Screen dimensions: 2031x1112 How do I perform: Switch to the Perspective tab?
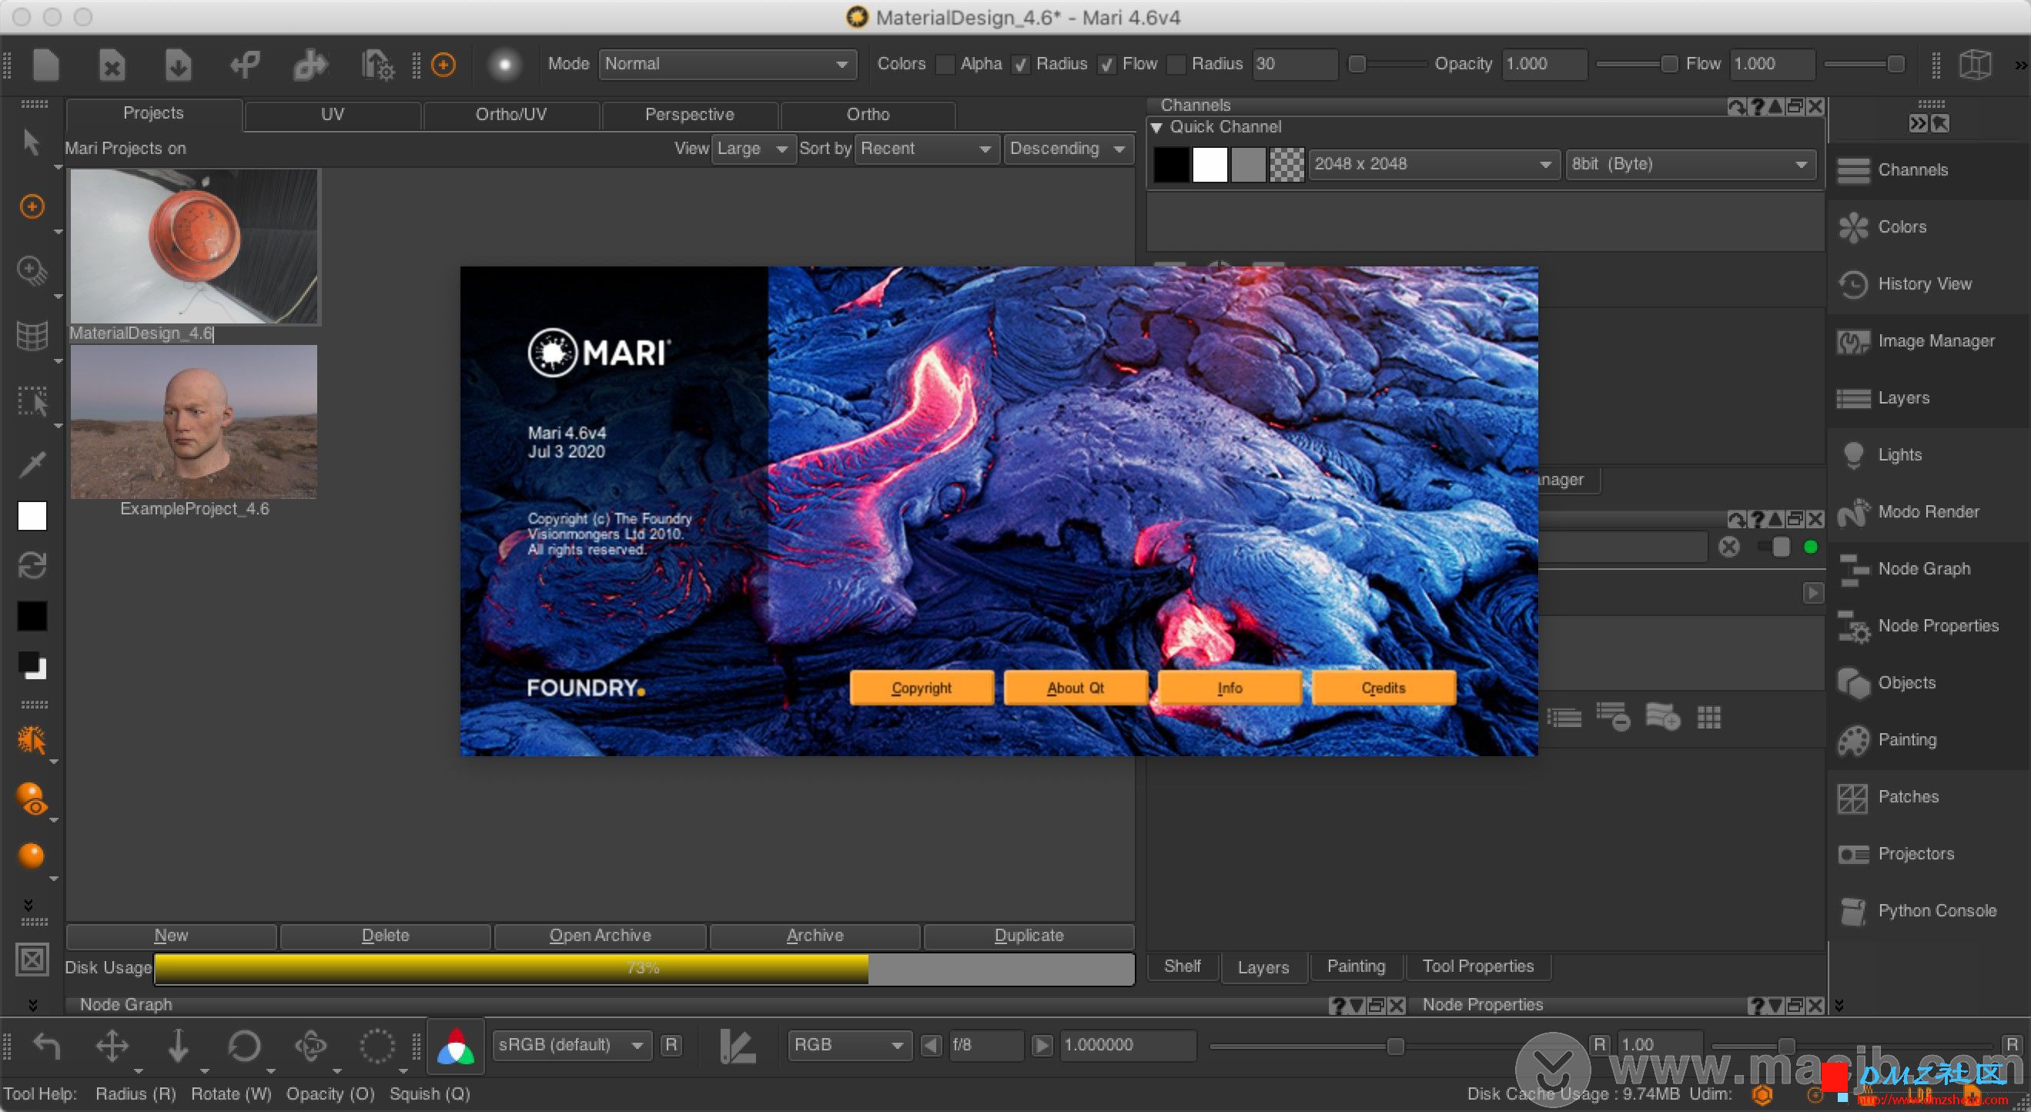click(x=689, y=114)
